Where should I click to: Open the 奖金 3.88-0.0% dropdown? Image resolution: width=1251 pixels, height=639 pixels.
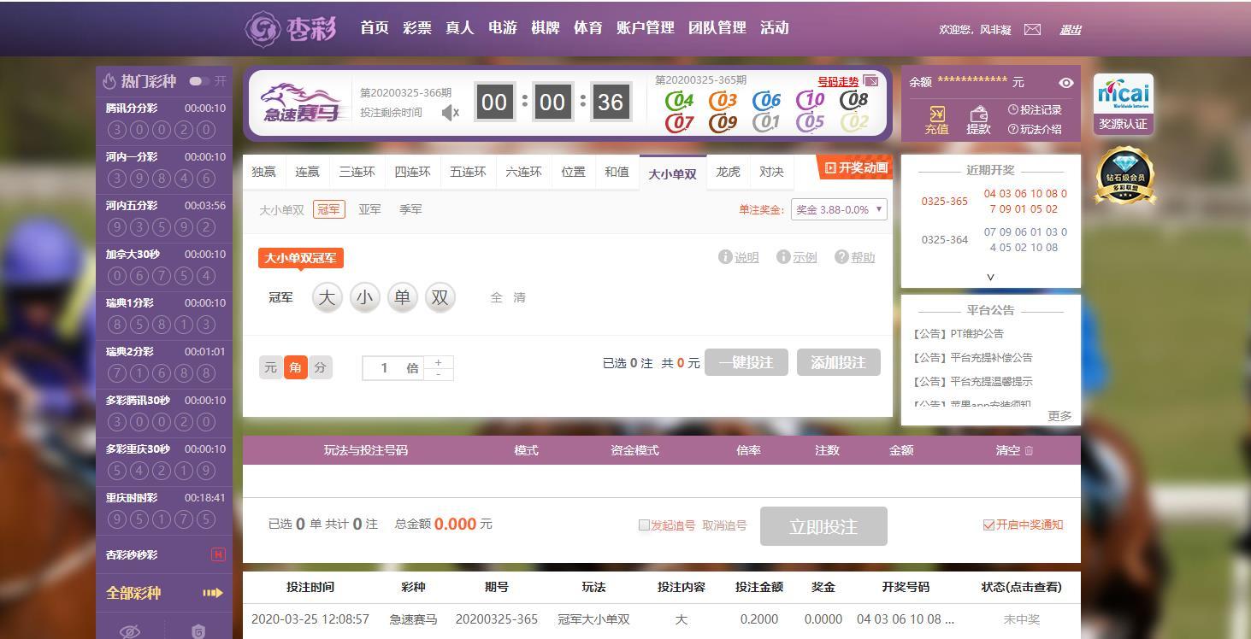point(838,209)
